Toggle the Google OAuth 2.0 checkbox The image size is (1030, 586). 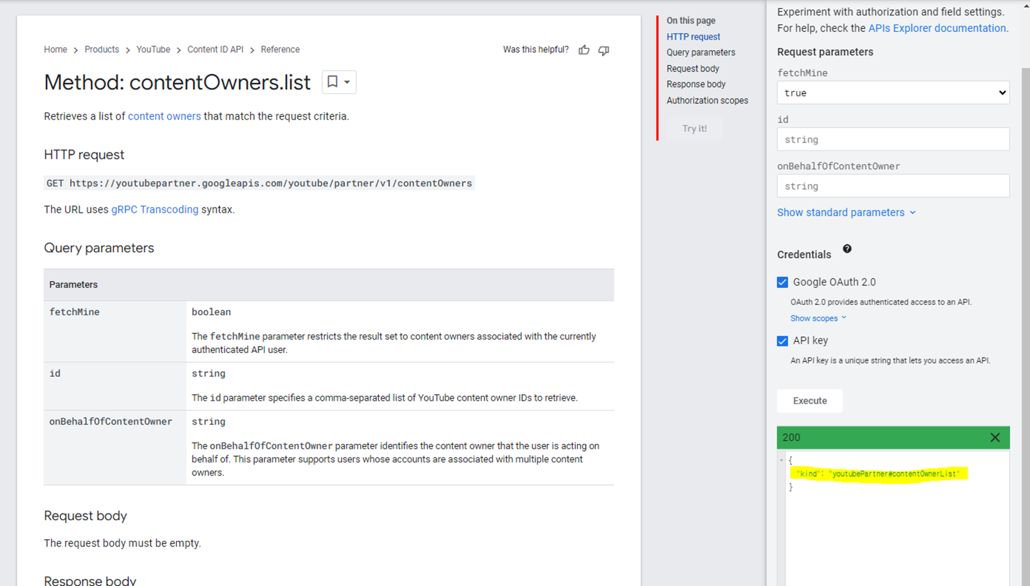tap(782, 282)
